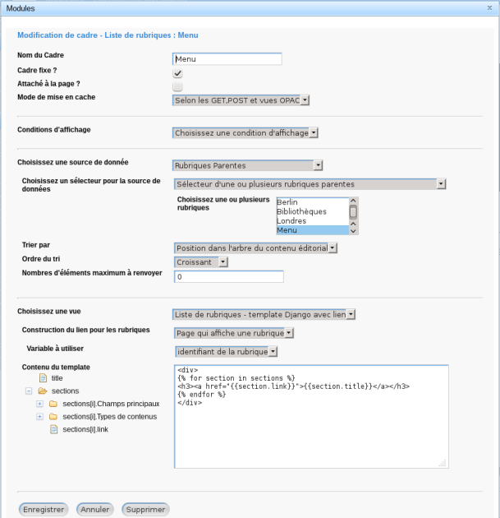Open the Construction du lien dropdown
The image size is (500, 518).
click(234, 333)
